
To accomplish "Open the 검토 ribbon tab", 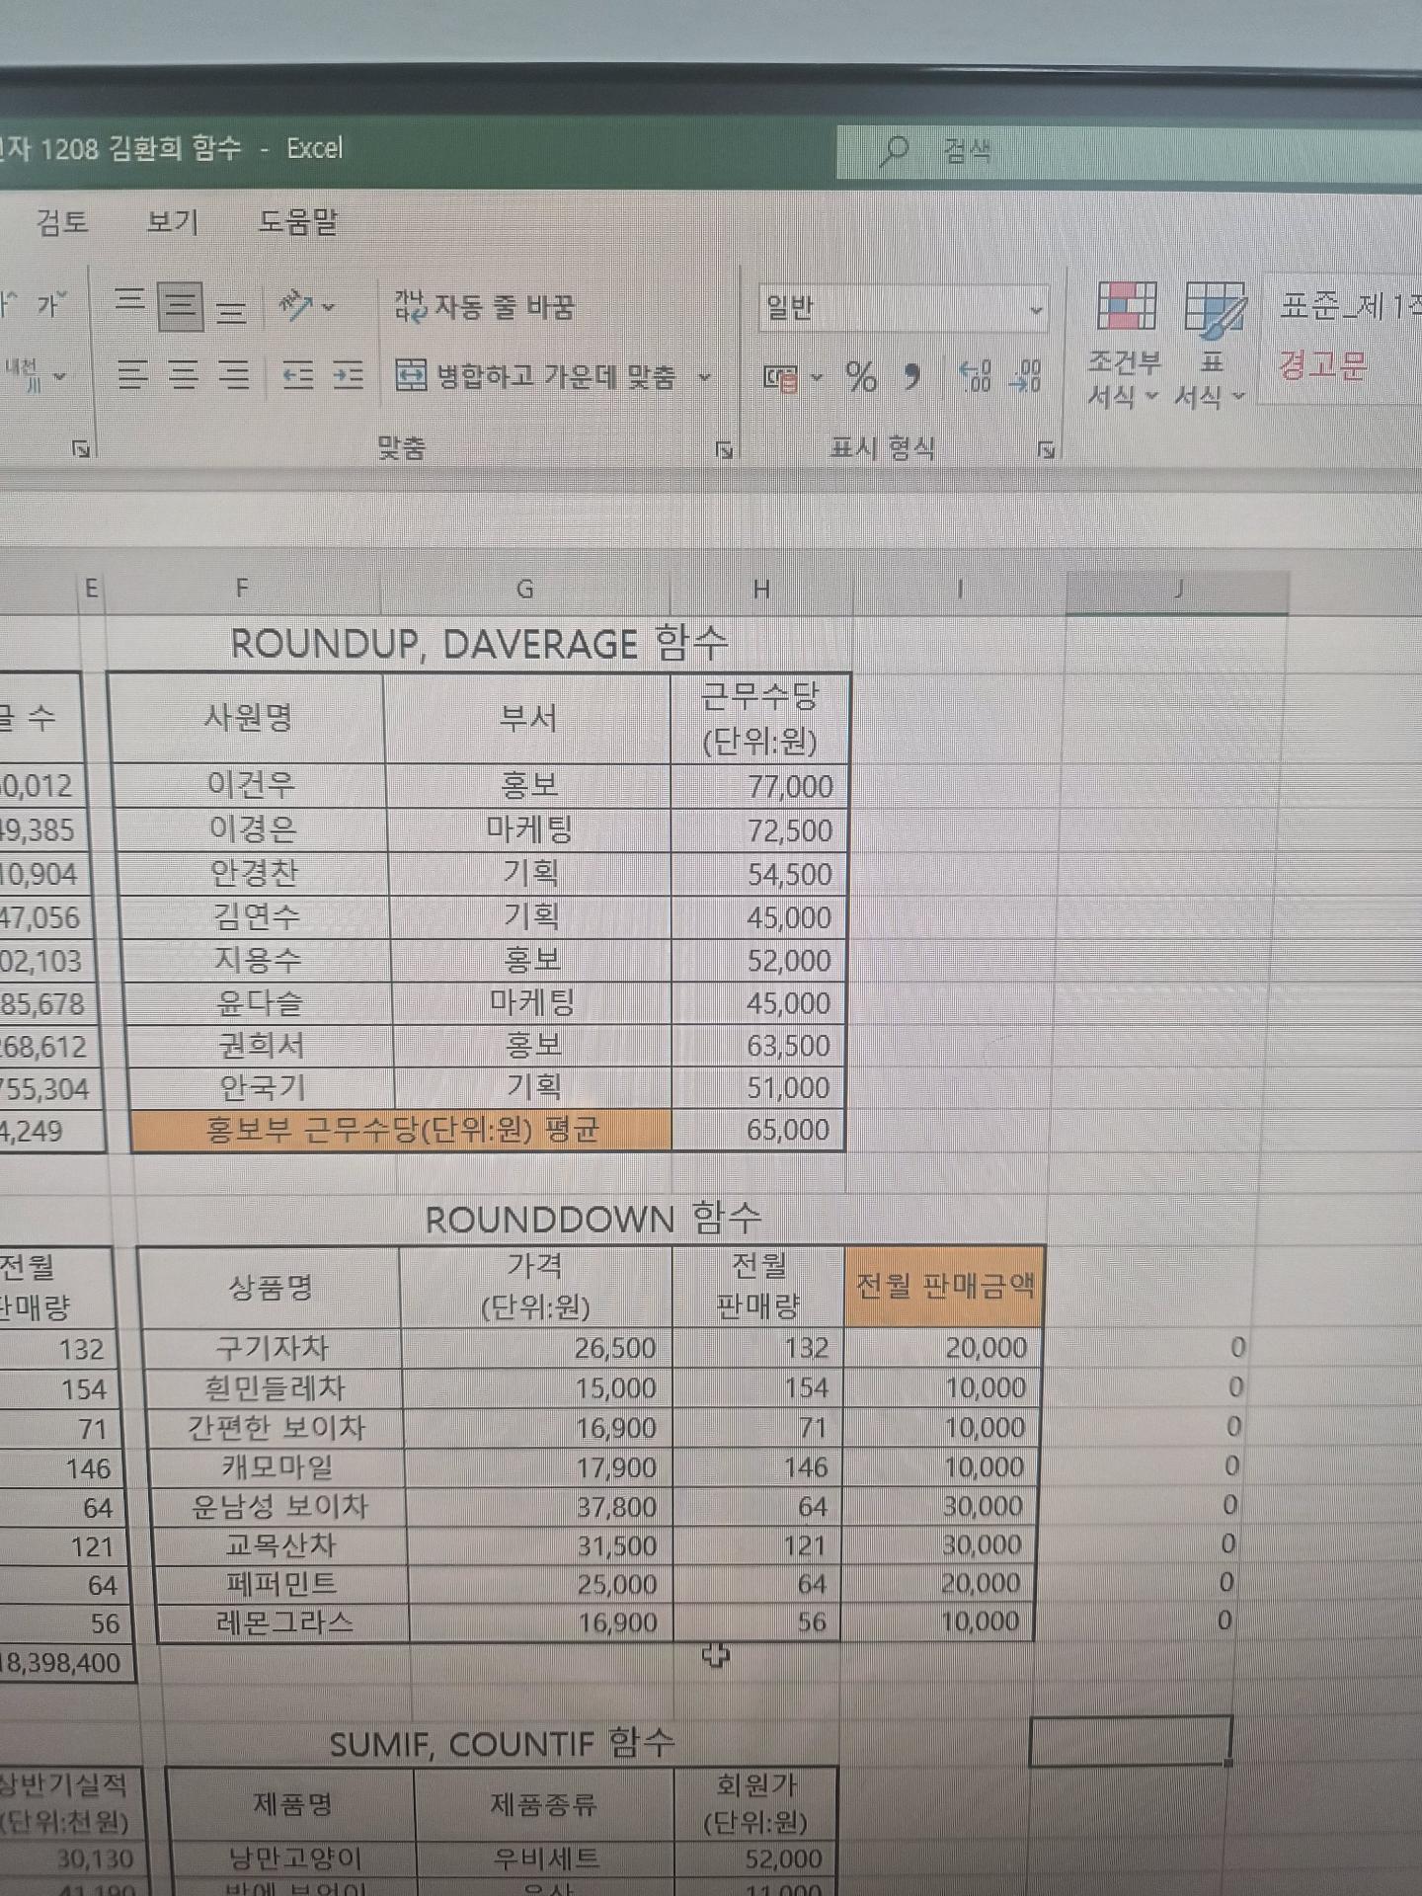I will coord(62,222).
